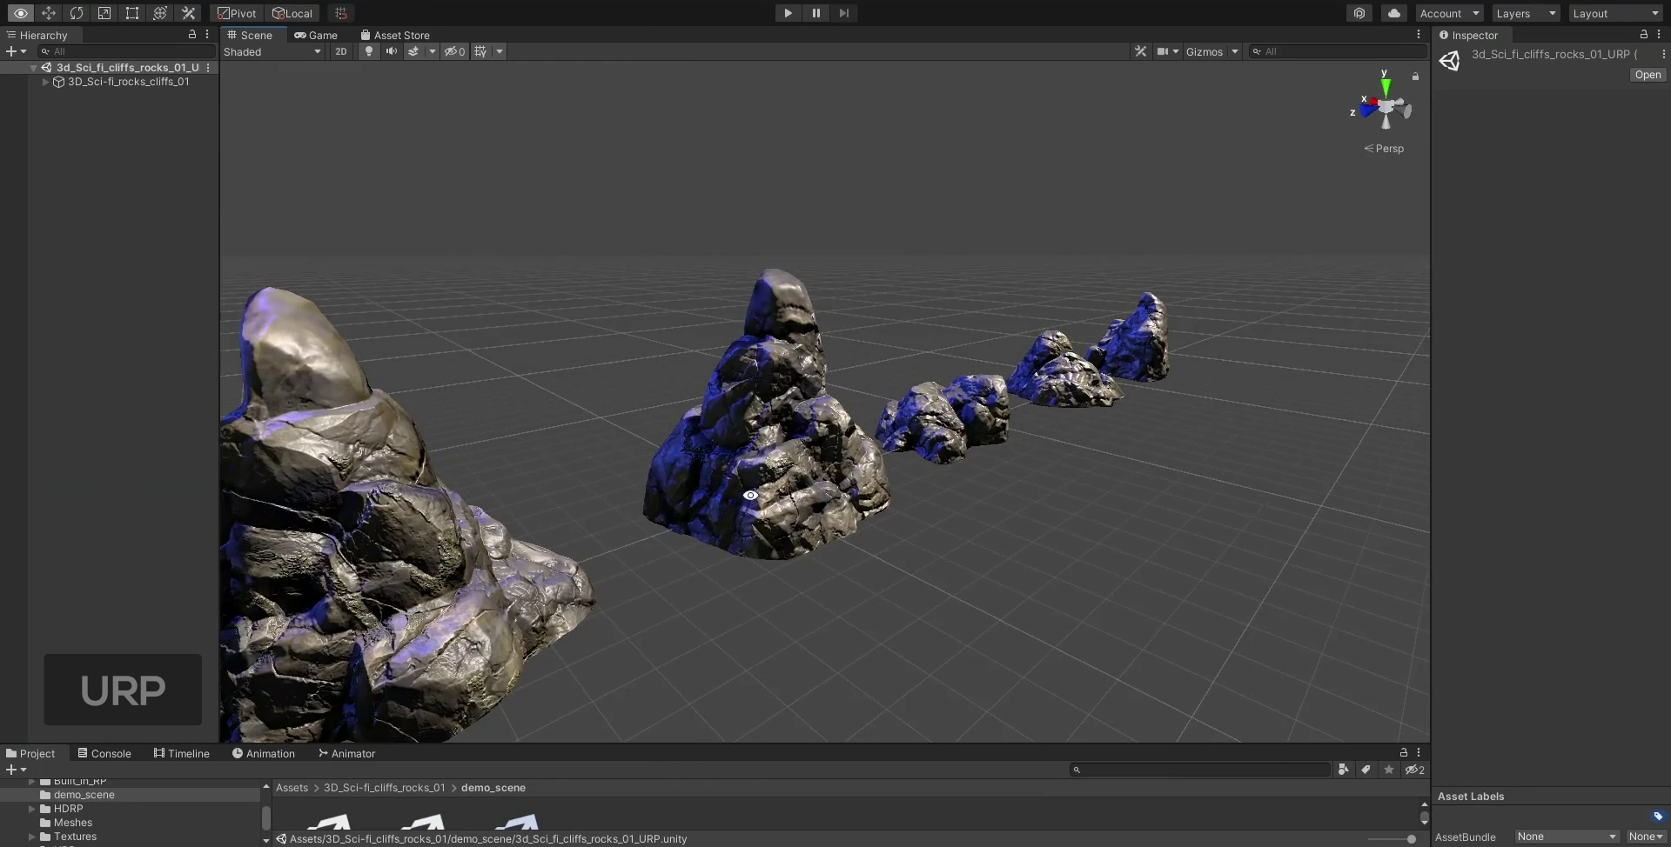Viewport: 1671px width, 847px height.
Task: Open the Gizmos dropdown arrow
Action: tap(1235, 51)
